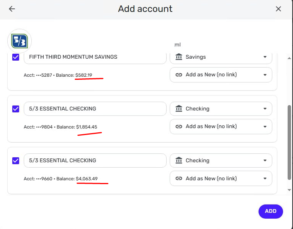The height and width of the screenshot is (229, 293).
Task: Click the Fifth Third Bank logo
Action: [20, 41]
